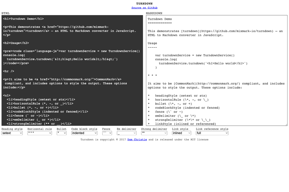This screenshot has height=192, width=289.
Task: Grab the HTML editor resize handle
Action: click(142, 125)
